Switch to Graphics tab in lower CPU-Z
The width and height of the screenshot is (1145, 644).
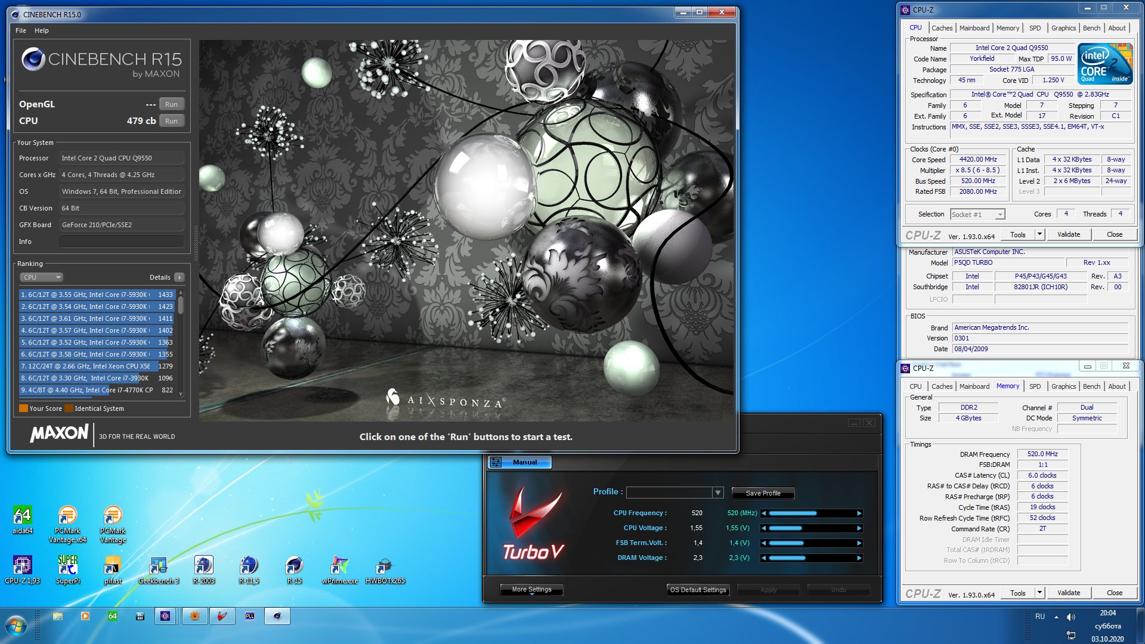1063,386
